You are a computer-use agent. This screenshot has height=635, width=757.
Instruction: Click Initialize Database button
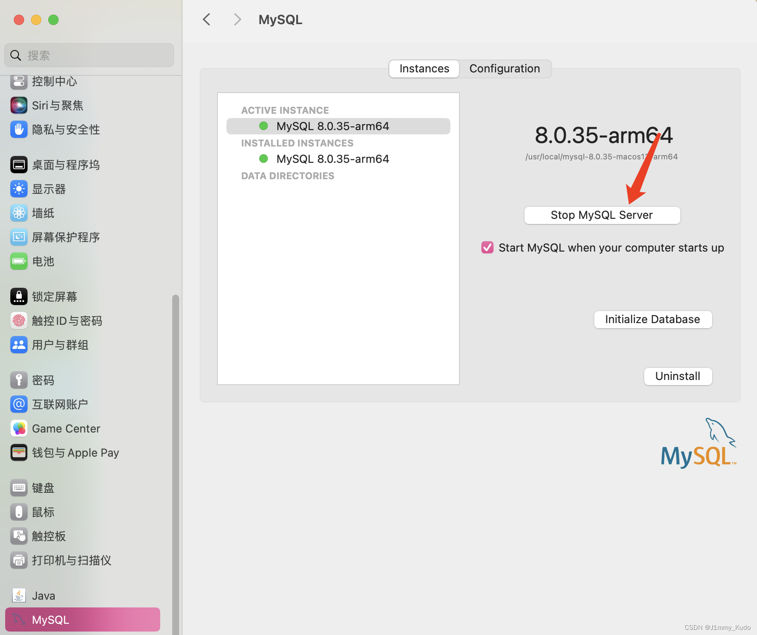[x=652, y=319]
